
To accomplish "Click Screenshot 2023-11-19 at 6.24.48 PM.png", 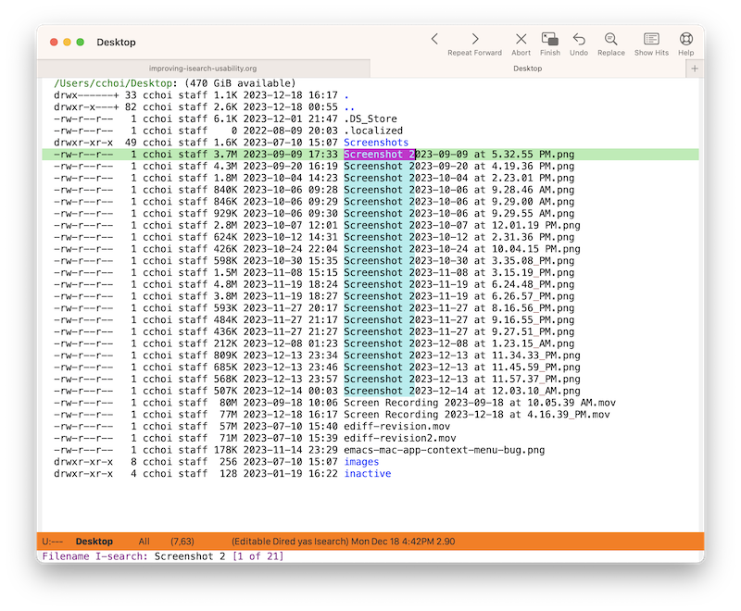I will click(x=458, y=284).
